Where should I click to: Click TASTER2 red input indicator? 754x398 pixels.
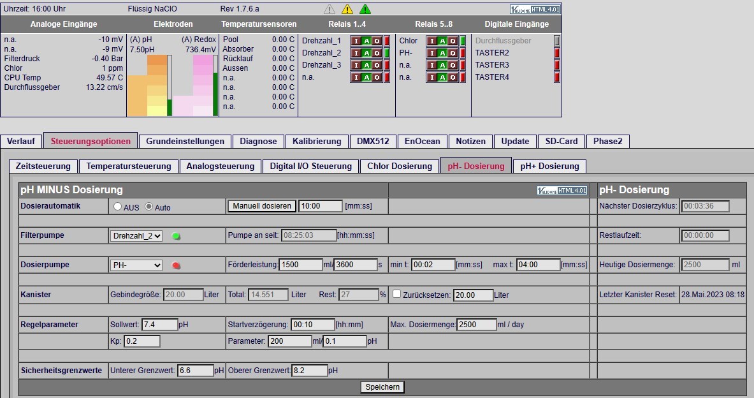tap(557, 53)
